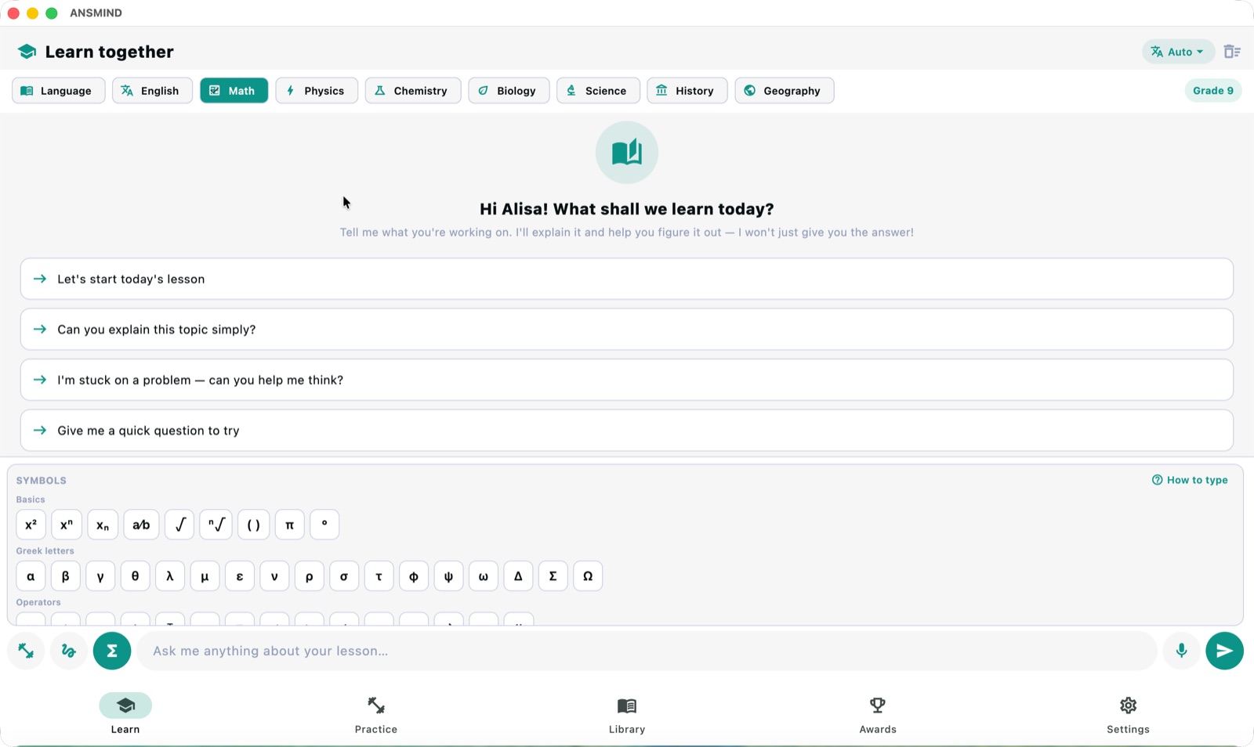Screen dimensions: 1254x747
Task: Insert lowercase sigma symbol
Action: pyautogui.click(x=344, y=576)
